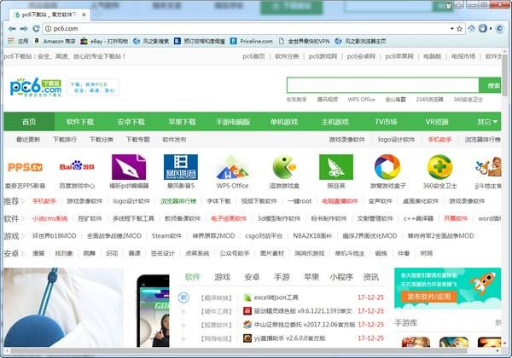Screen dimensions: 512x358
Task: Open the 360安全卫士 icon
Action: (x=439, y=167)
